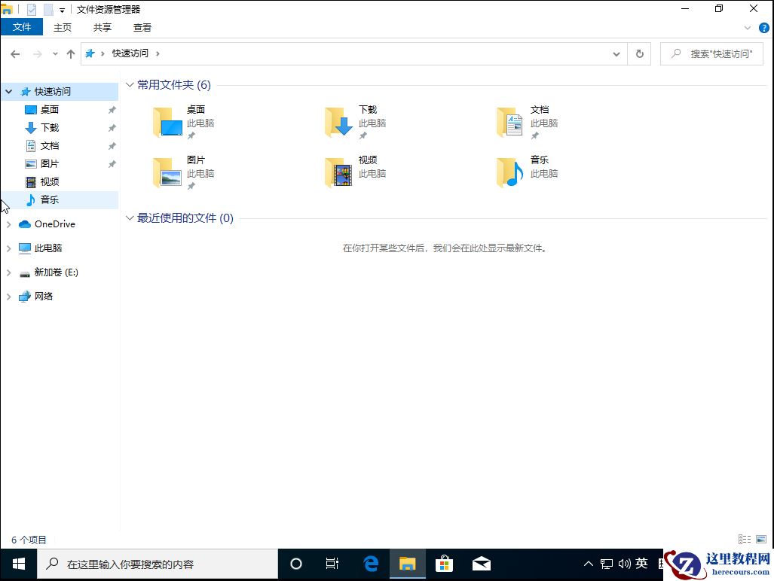Click the refresh button in address bar
Viewport: 774px width, 581px height.
click(x=638, y=53)
